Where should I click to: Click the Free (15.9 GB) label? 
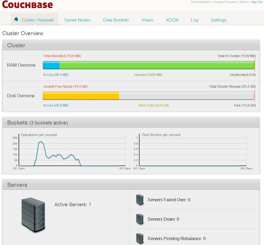[245, 105]
